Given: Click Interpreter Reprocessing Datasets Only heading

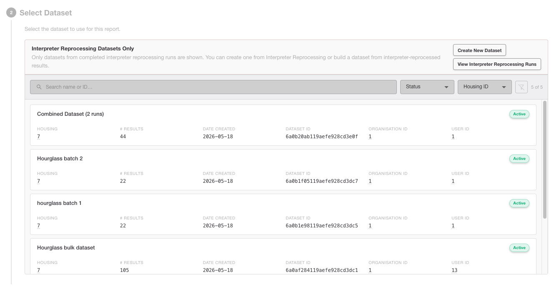Looking at the screenshot, I should click(x=83, y=49).
